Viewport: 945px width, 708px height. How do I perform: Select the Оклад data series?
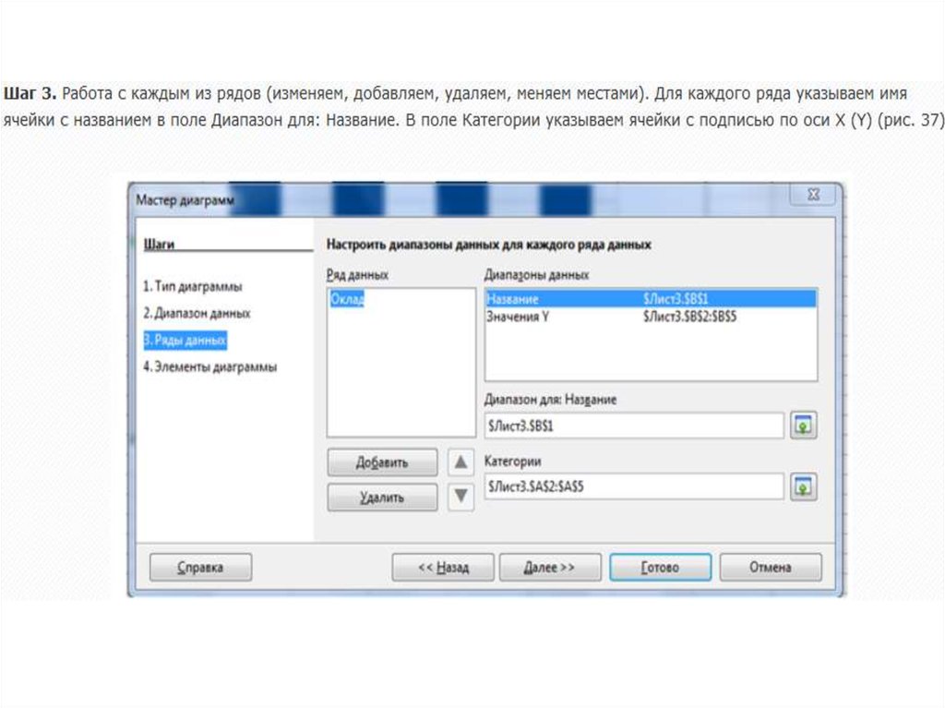coord(348,300)
